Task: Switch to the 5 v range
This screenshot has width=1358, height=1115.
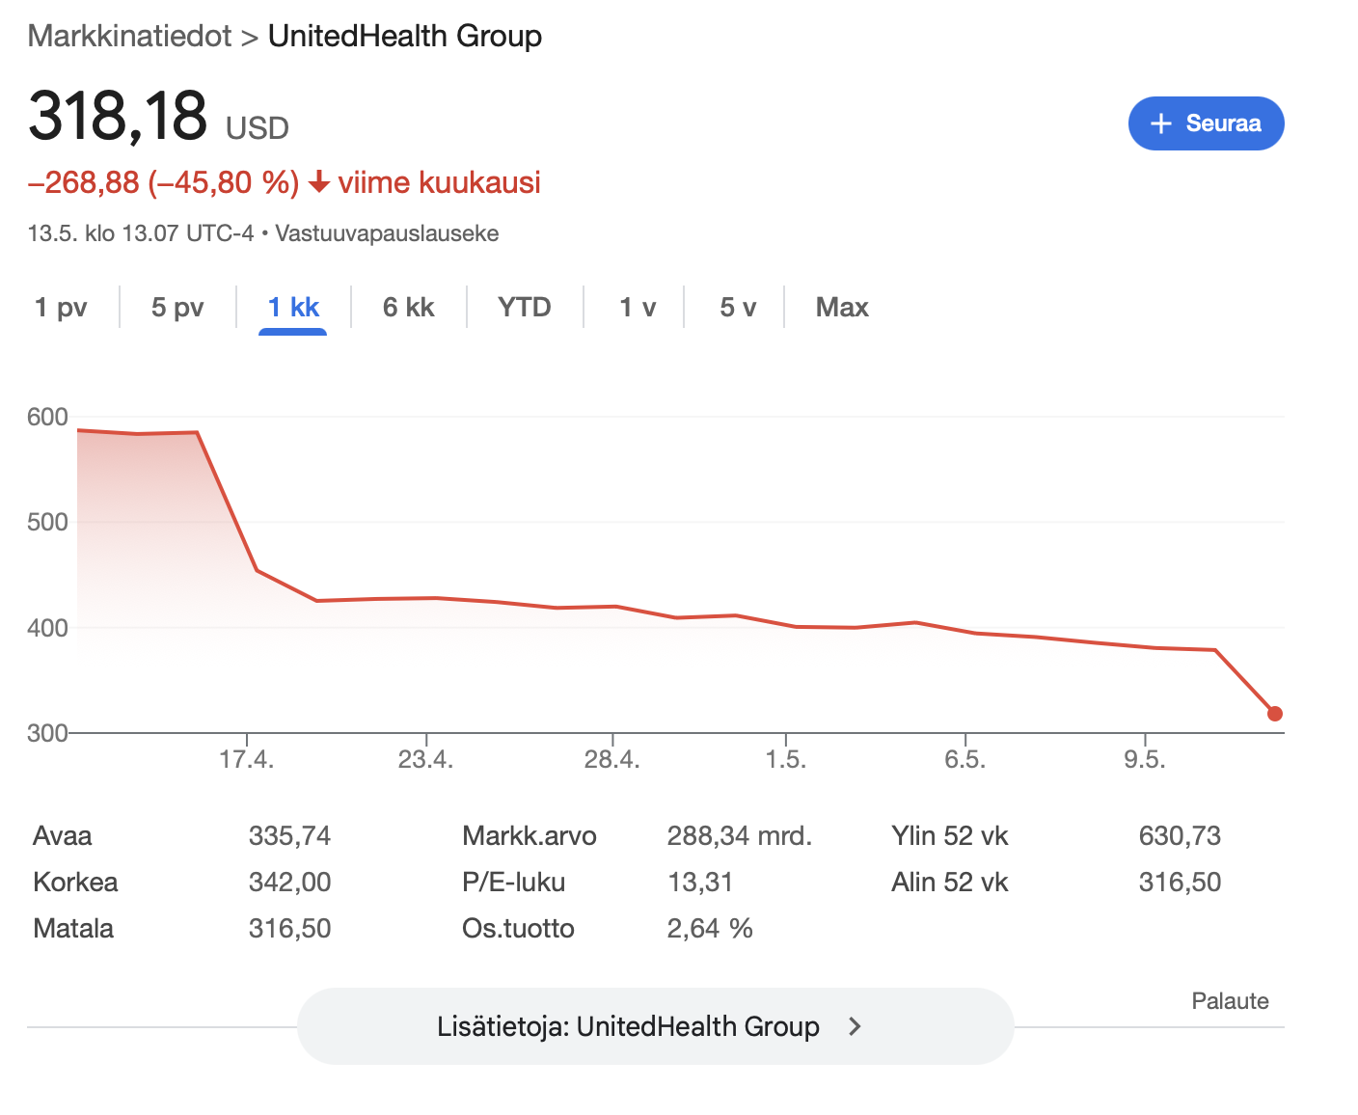Action: pyautogui.click(x=738, y=307)
